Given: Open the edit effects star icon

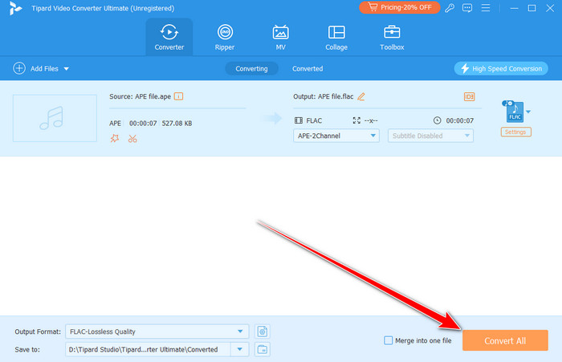Looking at the screenshot, I should 115,138.
